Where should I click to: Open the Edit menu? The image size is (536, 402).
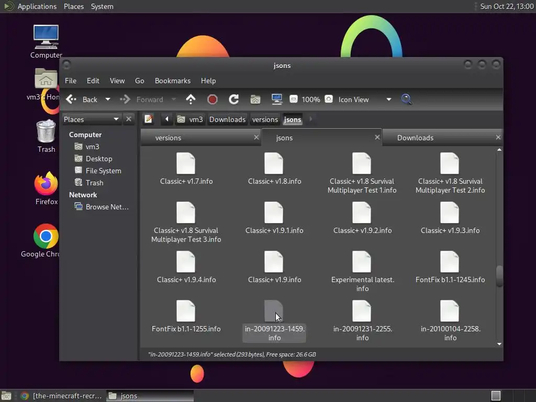coord(93,81)
